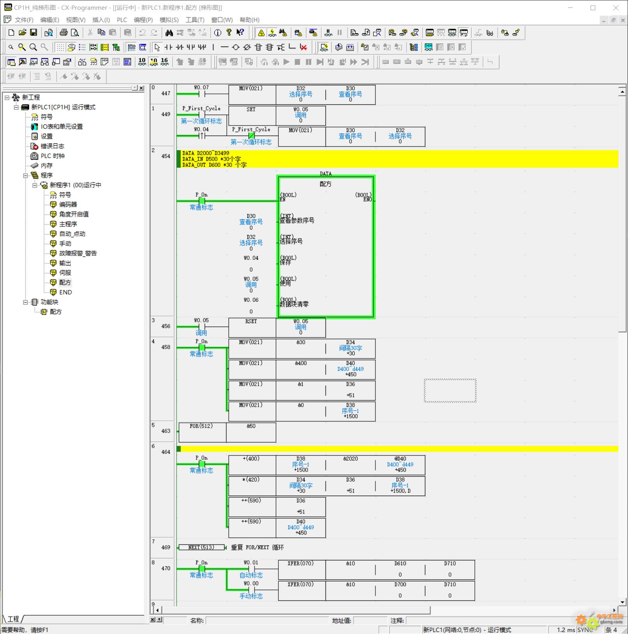Select the horizontal line drawing tool
This screenshot has height=634, width=628.
(x=224, y=48)
